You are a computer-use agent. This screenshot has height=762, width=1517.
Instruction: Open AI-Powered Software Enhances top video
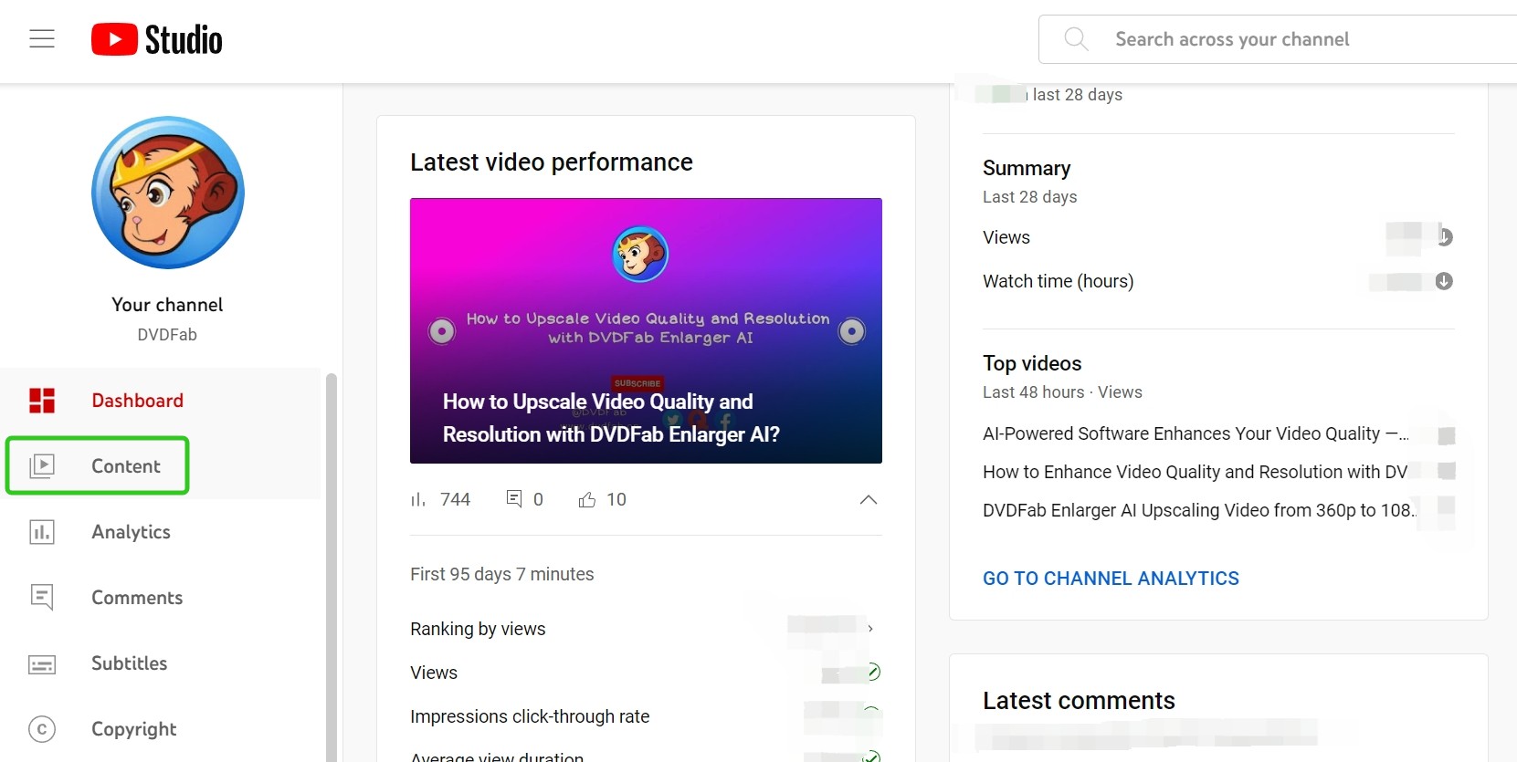click(x=1196, y=433)
